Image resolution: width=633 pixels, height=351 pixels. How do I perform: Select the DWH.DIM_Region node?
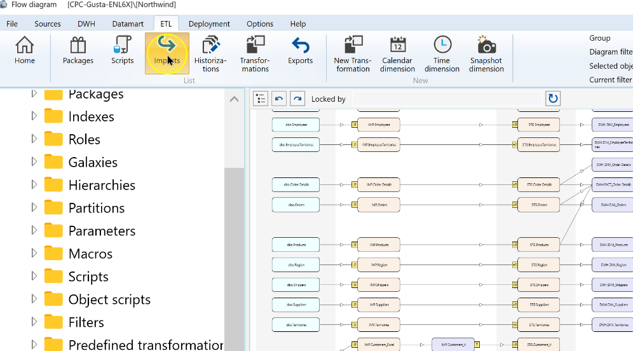point(613,265)
